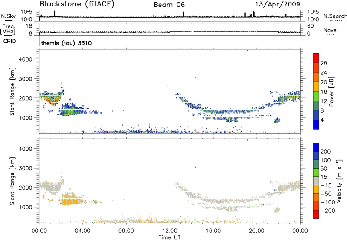This screenshot has width=347, height=240.
Task: Pick the red bottom segment of velocity colorbar
Action: (316, 214)
